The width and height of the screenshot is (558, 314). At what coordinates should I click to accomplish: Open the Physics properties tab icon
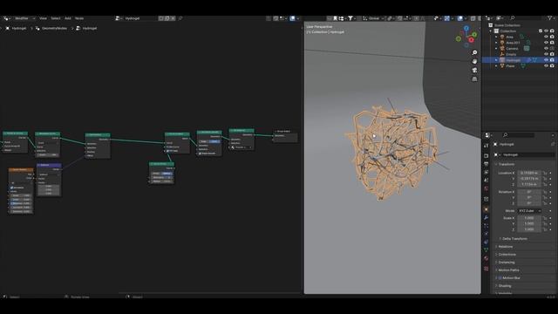click(487, 234)
